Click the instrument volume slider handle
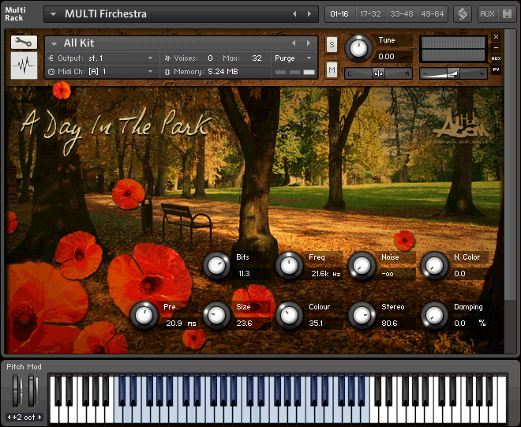 (454, 73)
